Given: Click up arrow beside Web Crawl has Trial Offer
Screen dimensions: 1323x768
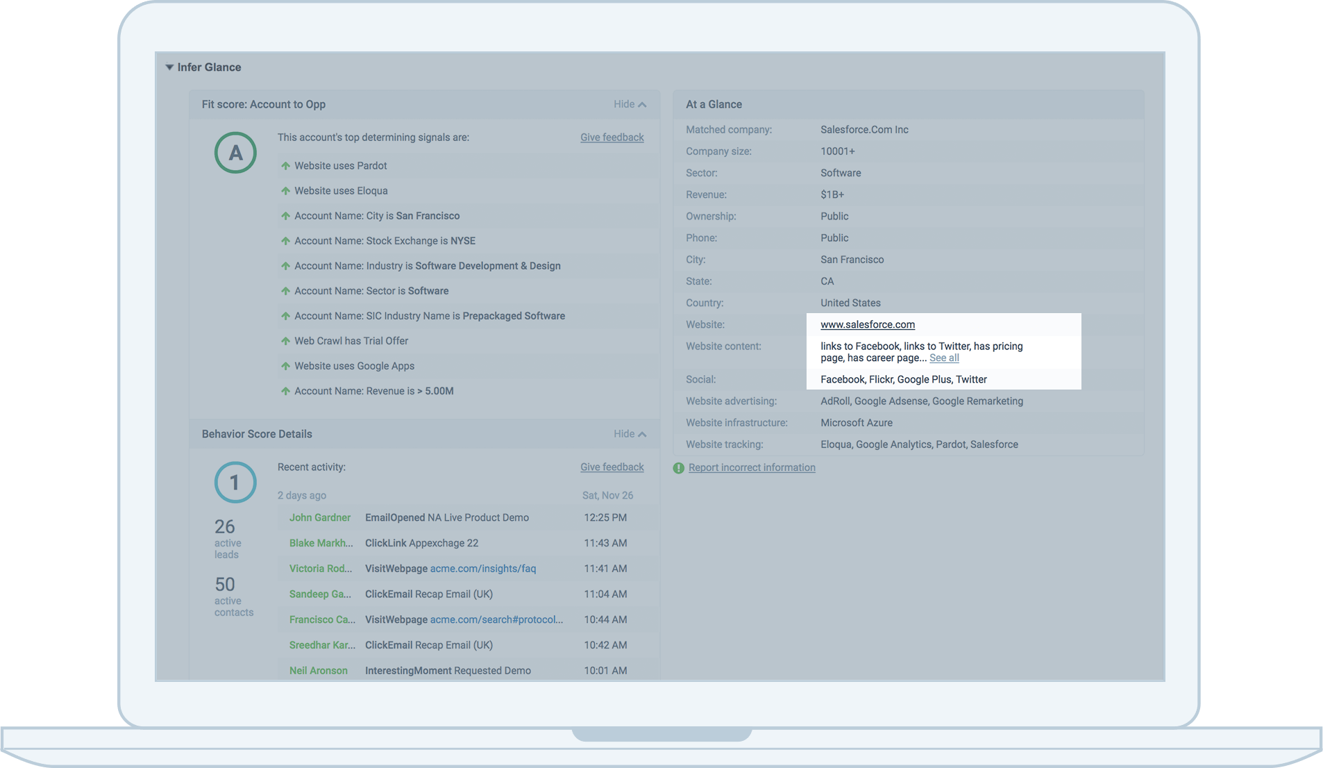Looking at the screenshot, I should (x=285, y=341).
